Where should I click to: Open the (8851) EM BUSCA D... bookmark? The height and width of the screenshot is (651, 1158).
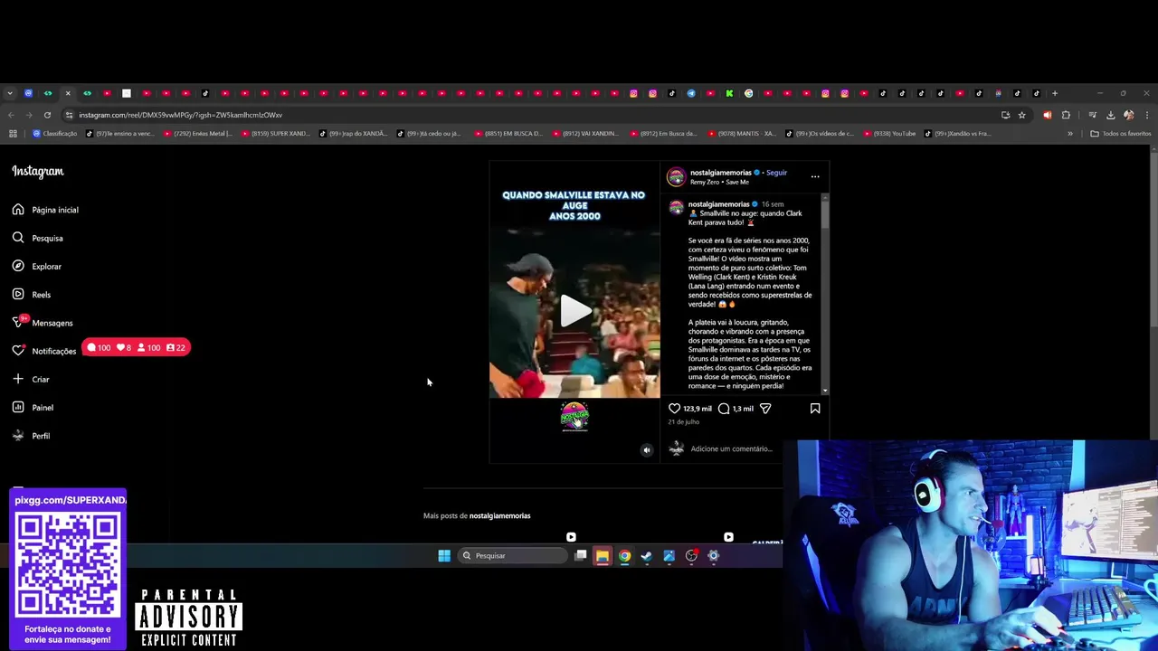point(509,134)
